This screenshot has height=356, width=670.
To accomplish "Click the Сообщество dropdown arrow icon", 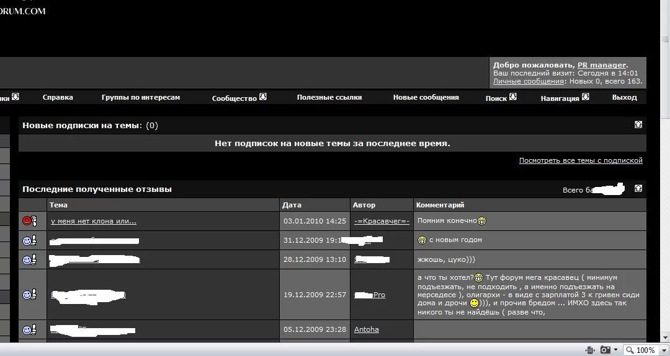I will pyautogui.click(x=263, y=97).
